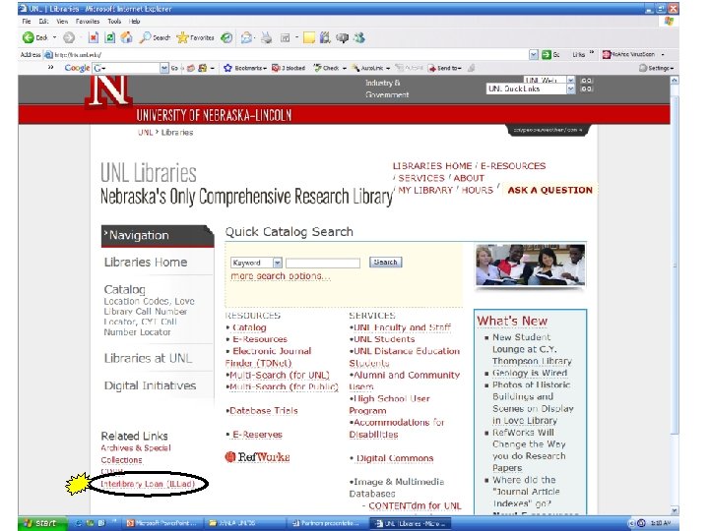Click the Edit with Word toolbar icon
Viewport: 709px width, 531px height.
click(285, 38)
